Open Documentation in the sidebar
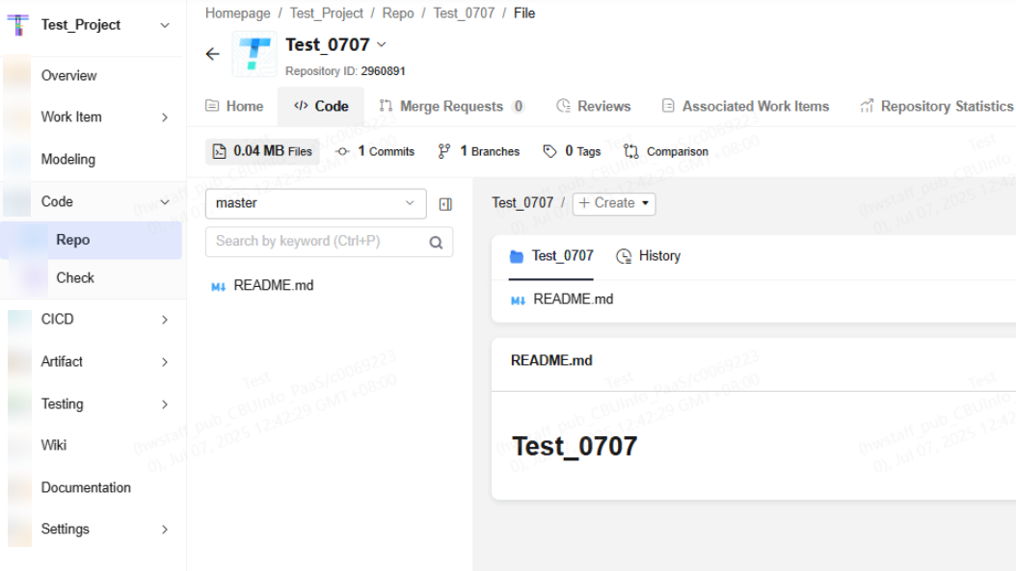 click(x=86, y=487)
